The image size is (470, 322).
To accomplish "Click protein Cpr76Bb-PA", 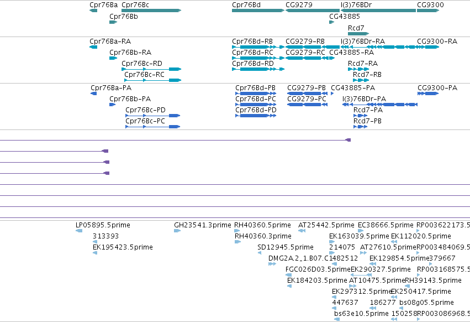I will pos(113,105).
